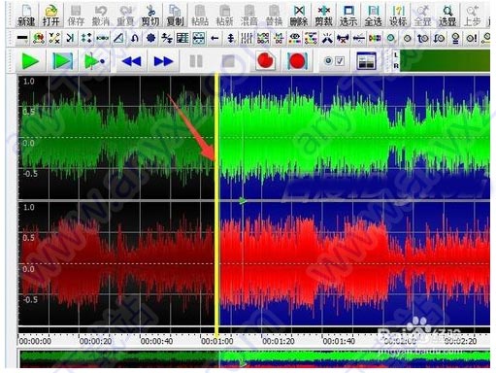Image resolution: width=496 pixels, height=373 pixels.
Task: Click the 复制 (Copy) toolbar icon
Action: click(x=175, y=15)
